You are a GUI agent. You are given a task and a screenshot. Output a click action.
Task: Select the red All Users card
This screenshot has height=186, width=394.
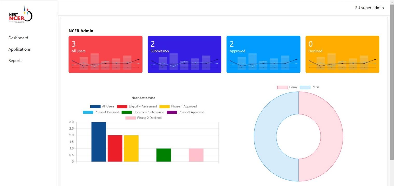105,54
